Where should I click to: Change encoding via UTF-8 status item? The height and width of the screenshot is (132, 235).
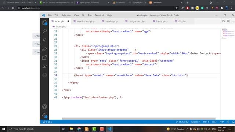coord(206,122)
